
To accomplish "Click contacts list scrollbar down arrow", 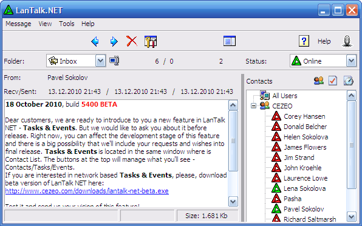I will coord(352,216).
